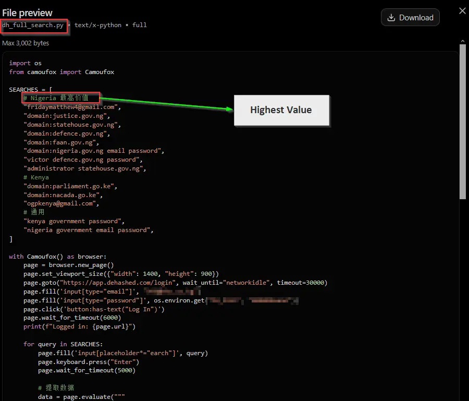
Task: Click the 'import os' code line
Action: click(x=26, y=63)
